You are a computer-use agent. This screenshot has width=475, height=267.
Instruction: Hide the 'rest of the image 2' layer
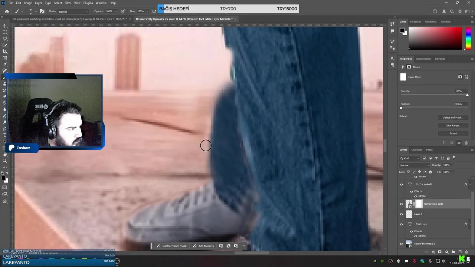point(401,244)
